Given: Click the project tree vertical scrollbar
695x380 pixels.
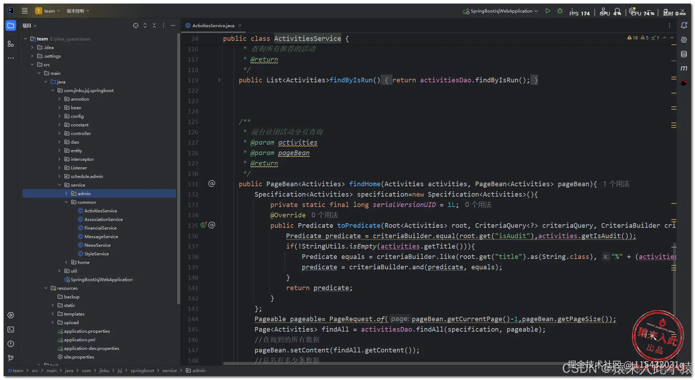Looking at the screenshot, I should click(x=178, y=168).
